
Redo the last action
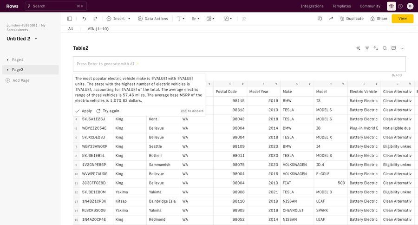tap(95, 19)
